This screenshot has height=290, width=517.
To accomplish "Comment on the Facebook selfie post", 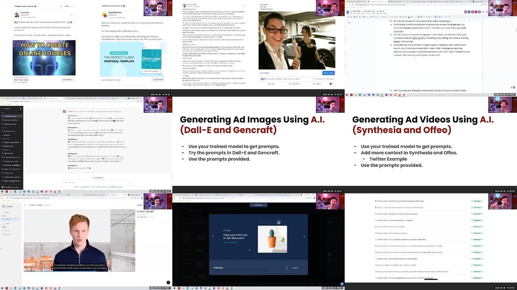I will [294, 84].
